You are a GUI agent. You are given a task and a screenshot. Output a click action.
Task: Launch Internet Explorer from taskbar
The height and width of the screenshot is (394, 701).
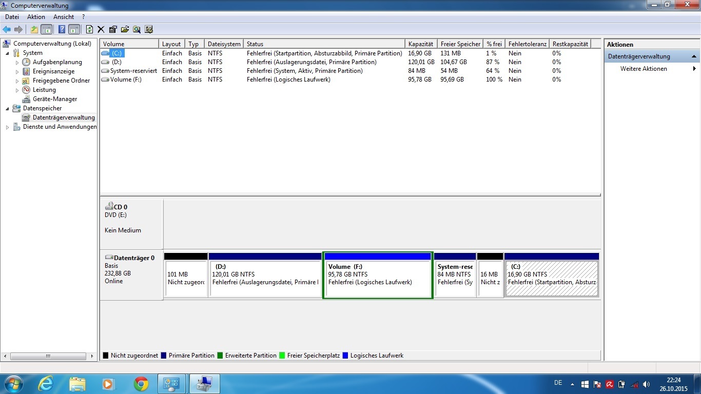pyautogui.click(x=46, y=384)
